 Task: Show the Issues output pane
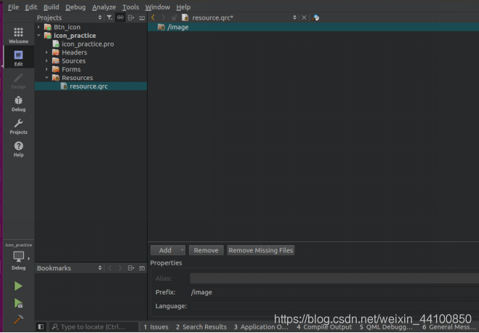point(156,327)
